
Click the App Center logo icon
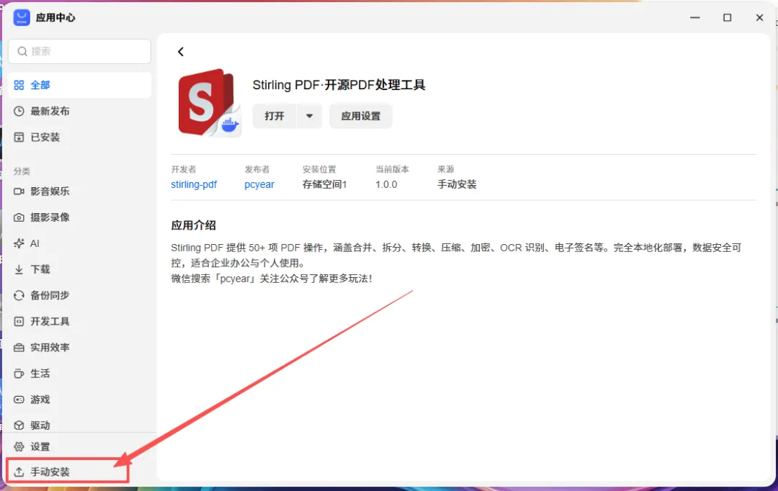click(x=22, y=17)
